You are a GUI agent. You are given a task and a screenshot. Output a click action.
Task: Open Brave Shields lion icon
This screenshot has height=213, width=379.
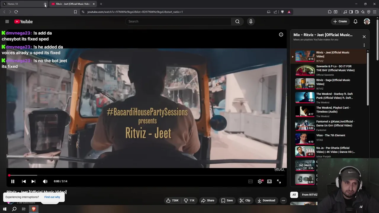[x=282, y=12]
